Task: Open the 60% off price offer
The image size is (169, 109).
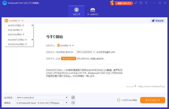Action: tap(124, 3)
